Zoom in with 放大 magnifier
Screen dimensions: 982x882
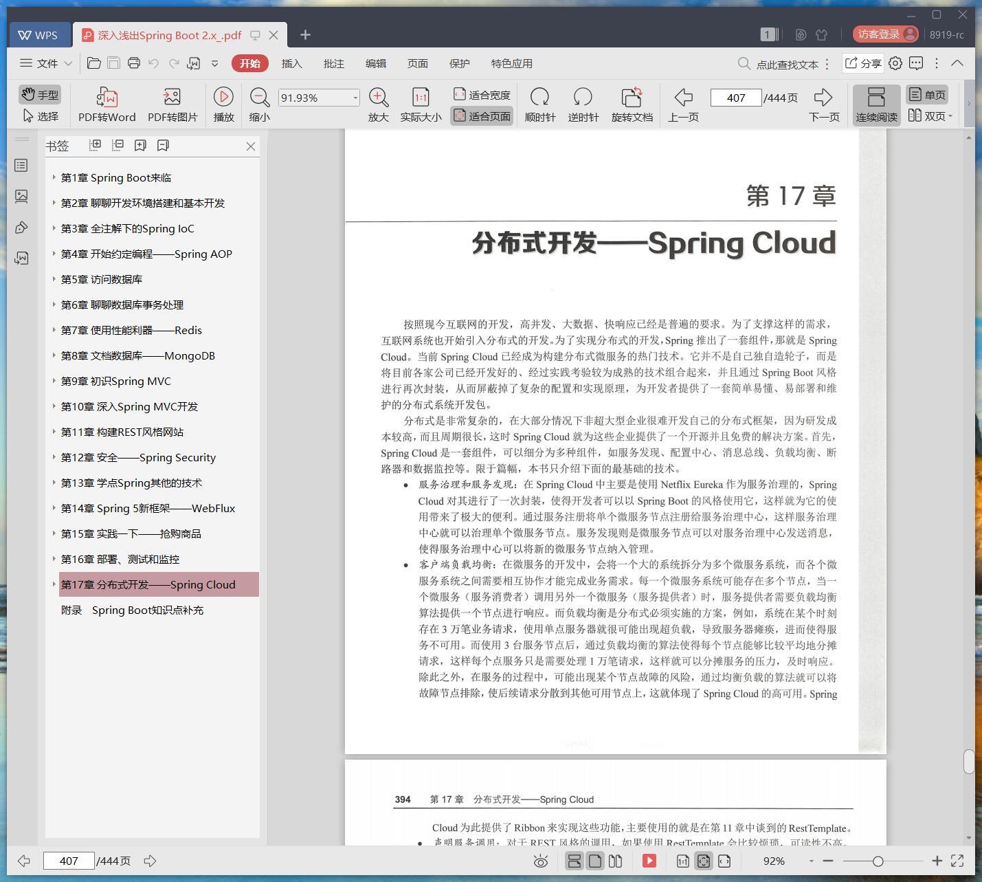click(x=378, y=104)
